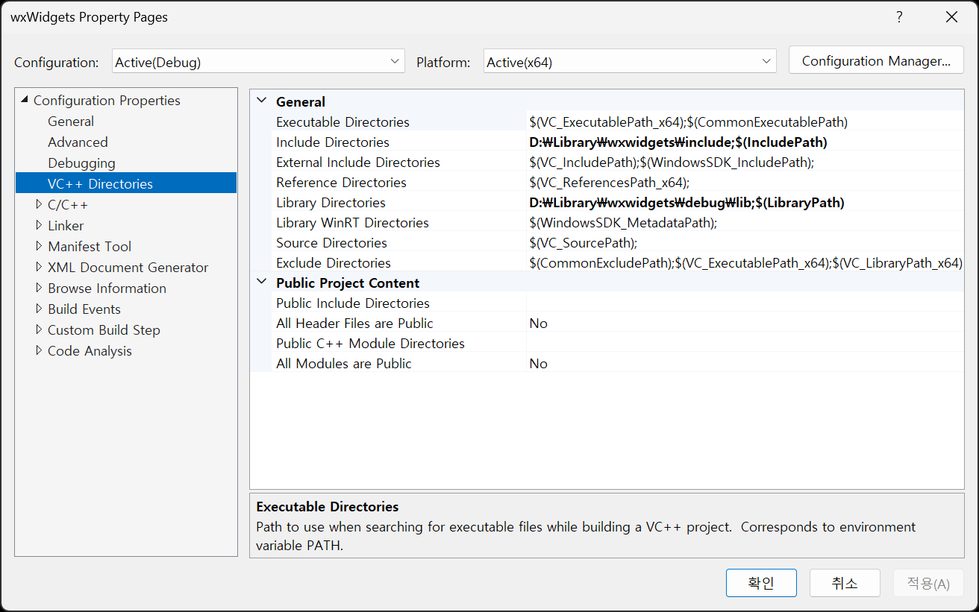Close the wxWidgets Property Pages dialog
The image size is (979, 612).
[951, 17]
